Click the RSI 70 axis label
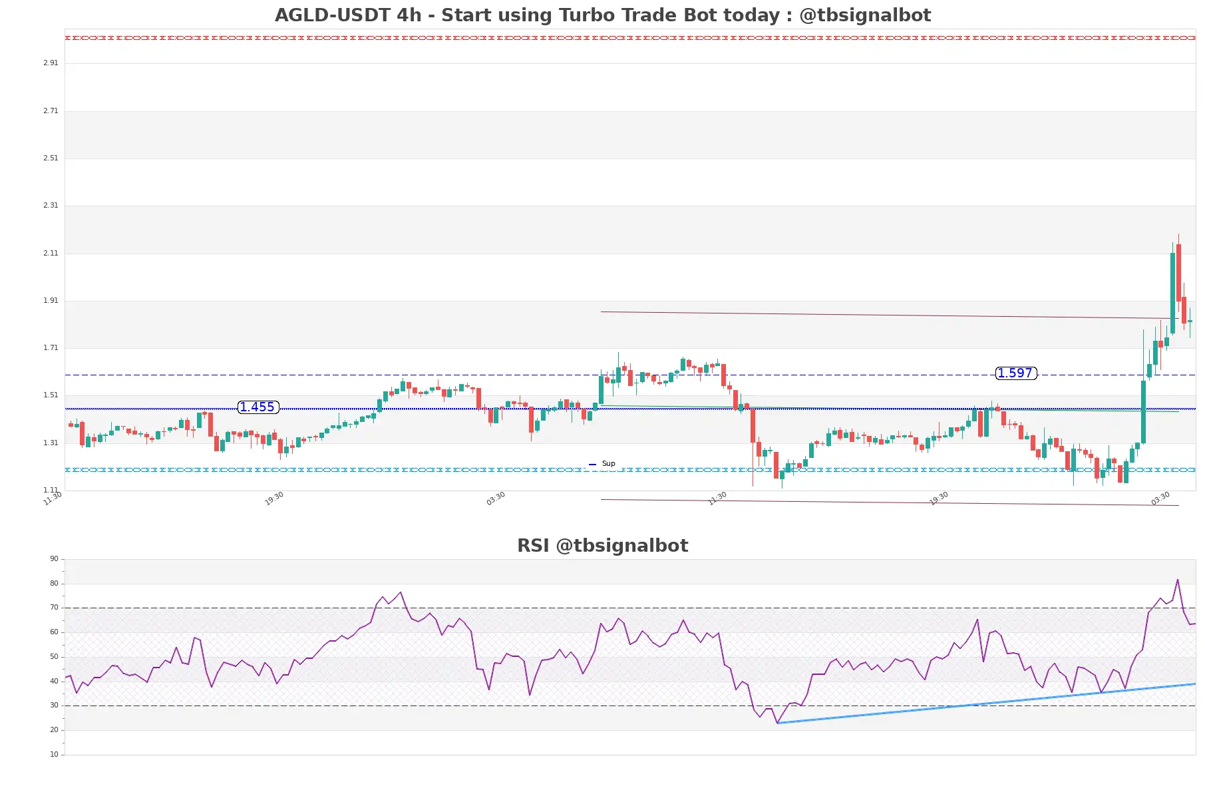The width and height of the screenshot is (1205, 804). pos(54,608)
